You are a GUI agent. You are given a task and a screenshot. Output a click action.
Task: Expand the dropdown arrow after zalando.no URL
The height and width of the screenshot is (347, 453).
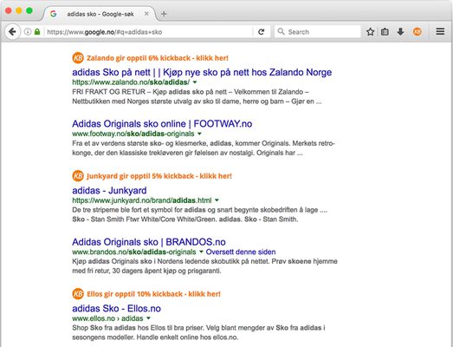[x=195, y=82]
